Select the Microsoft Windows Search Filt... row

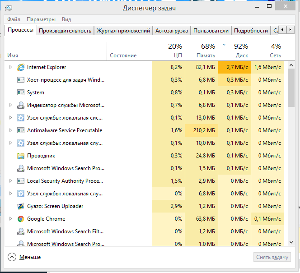[x=144, y=231]
